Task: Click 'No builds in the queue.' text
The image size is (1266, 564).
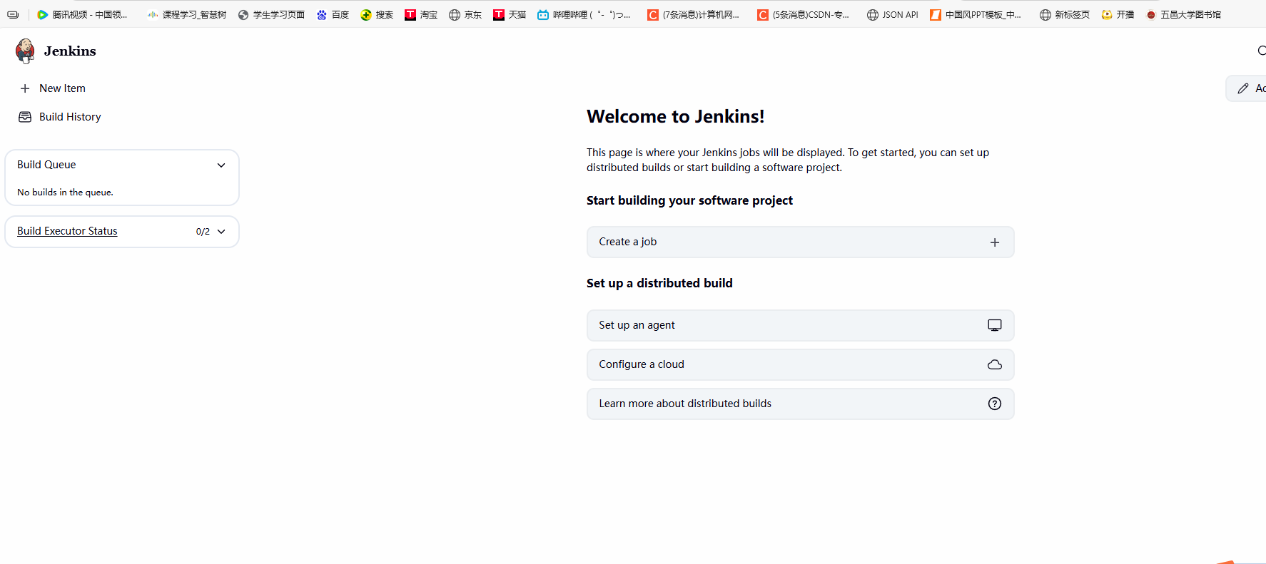Action: 65,193
